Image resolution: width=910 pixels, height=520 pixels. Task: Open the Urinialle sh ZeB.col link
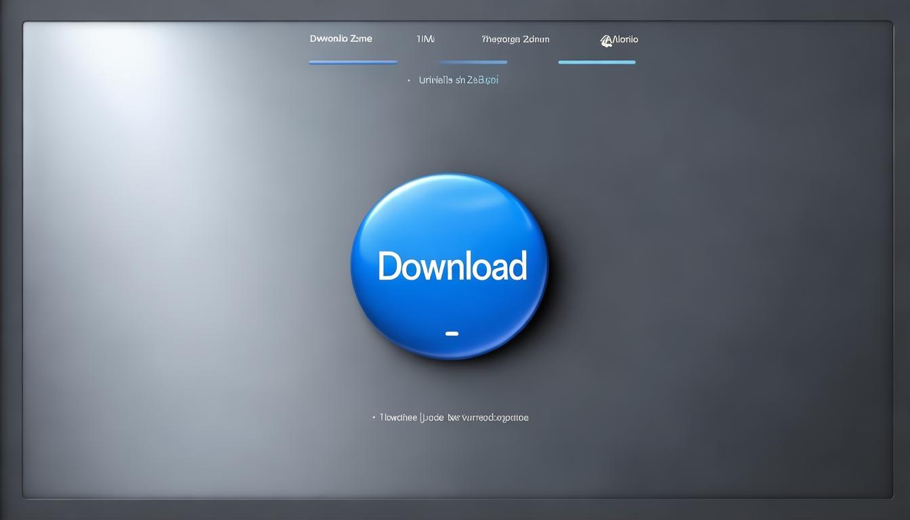458,80
